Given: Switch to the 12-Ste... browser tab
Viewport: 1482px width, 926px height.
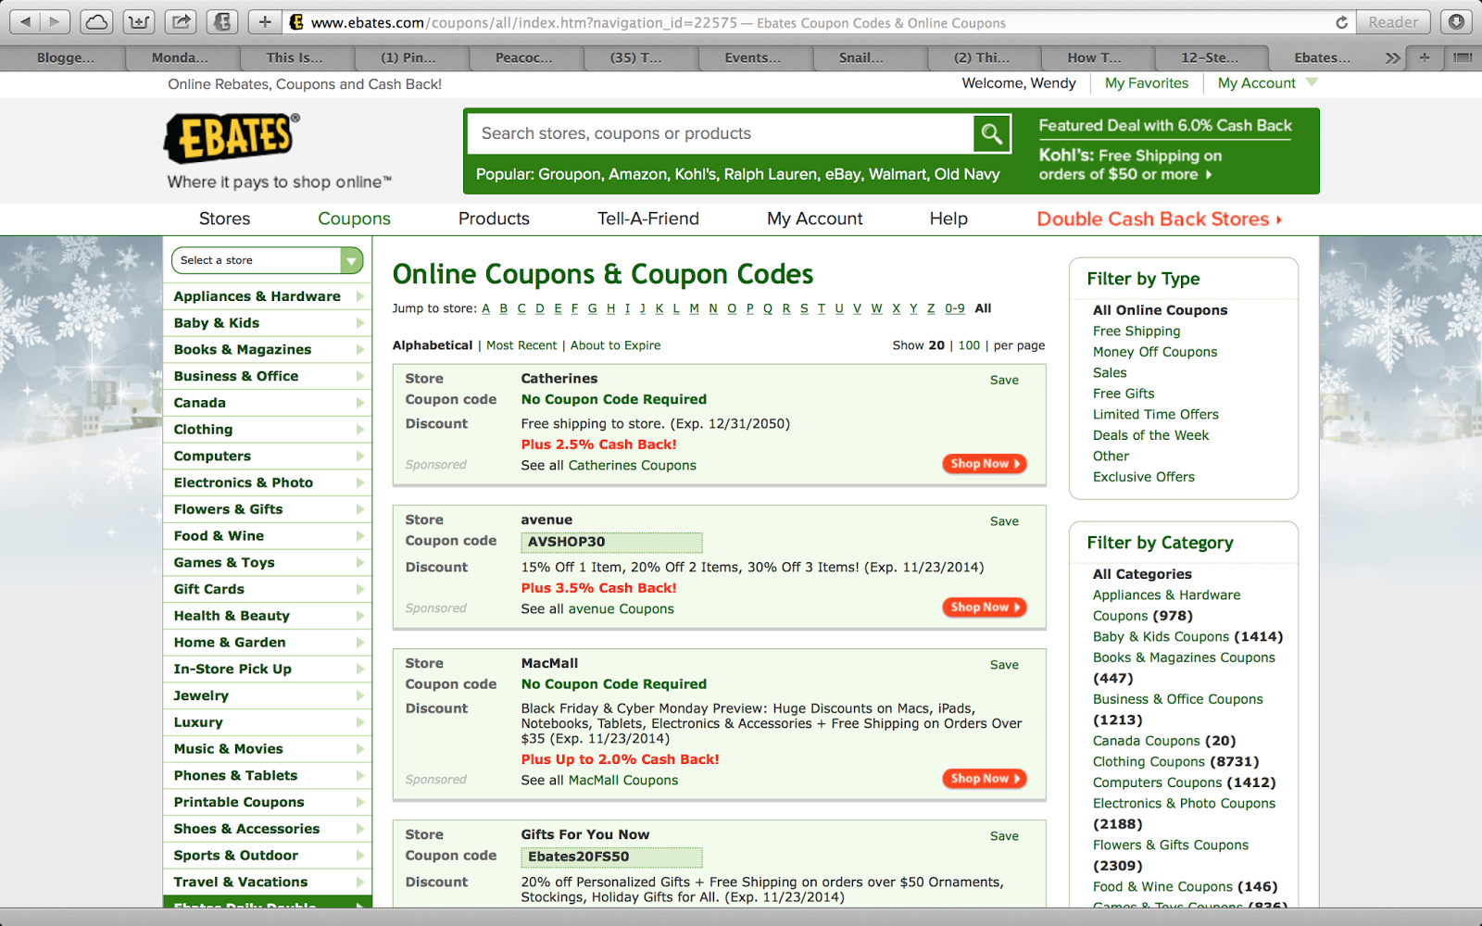Looking at the screenshot, I should pos(1210,57).
